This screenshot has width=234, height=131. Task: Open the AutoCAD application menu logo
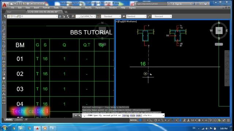point(4,5)
